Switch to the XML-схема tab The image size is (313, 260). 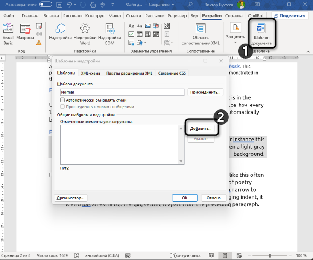point(91,73)
